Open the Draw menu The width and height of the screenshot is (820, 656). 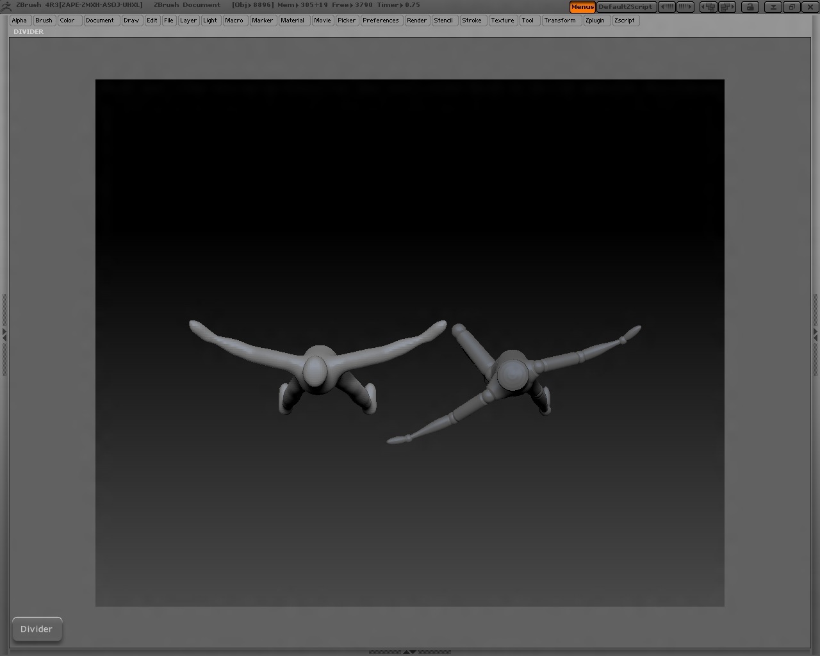(131, 20)
